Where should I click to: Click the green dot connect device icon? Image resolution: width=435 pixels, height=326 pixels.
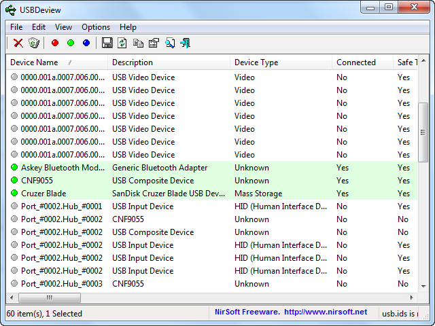(x=71, y=43)
